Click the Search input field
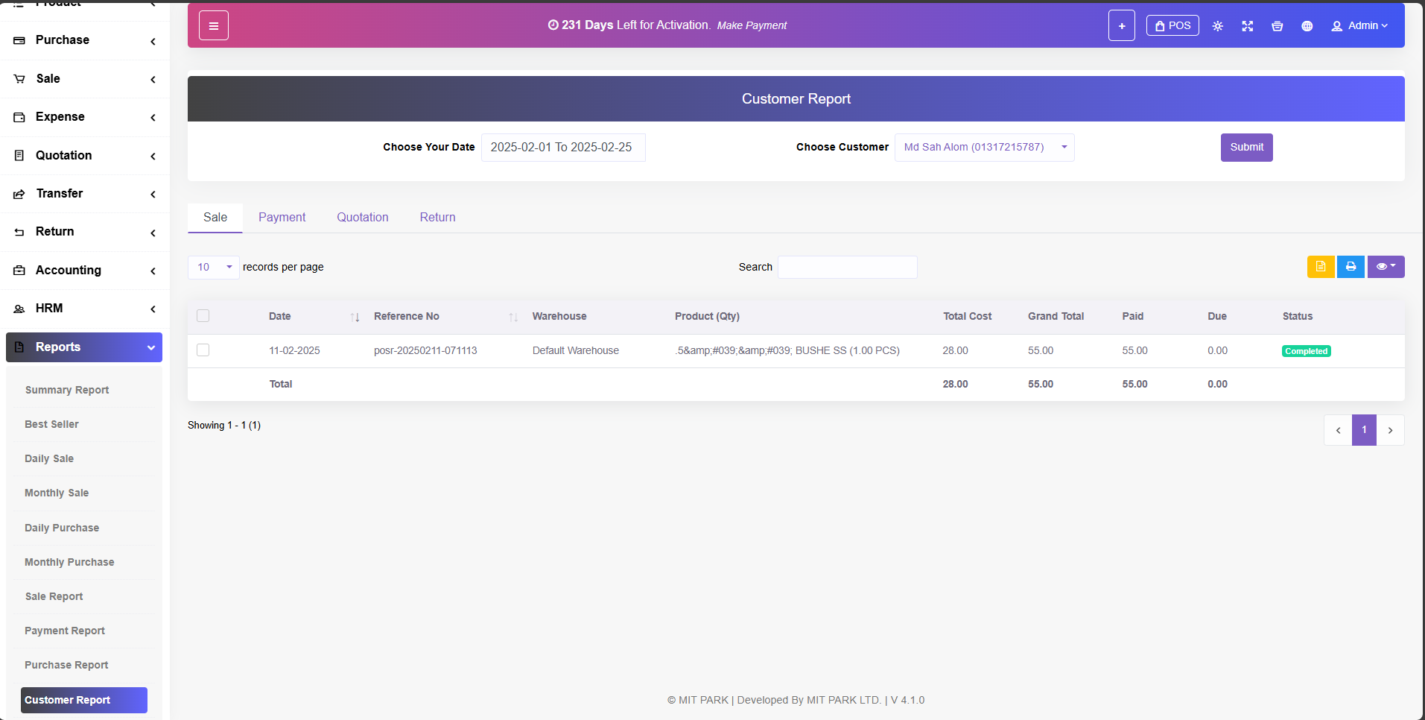 click(x=847, y=267)
